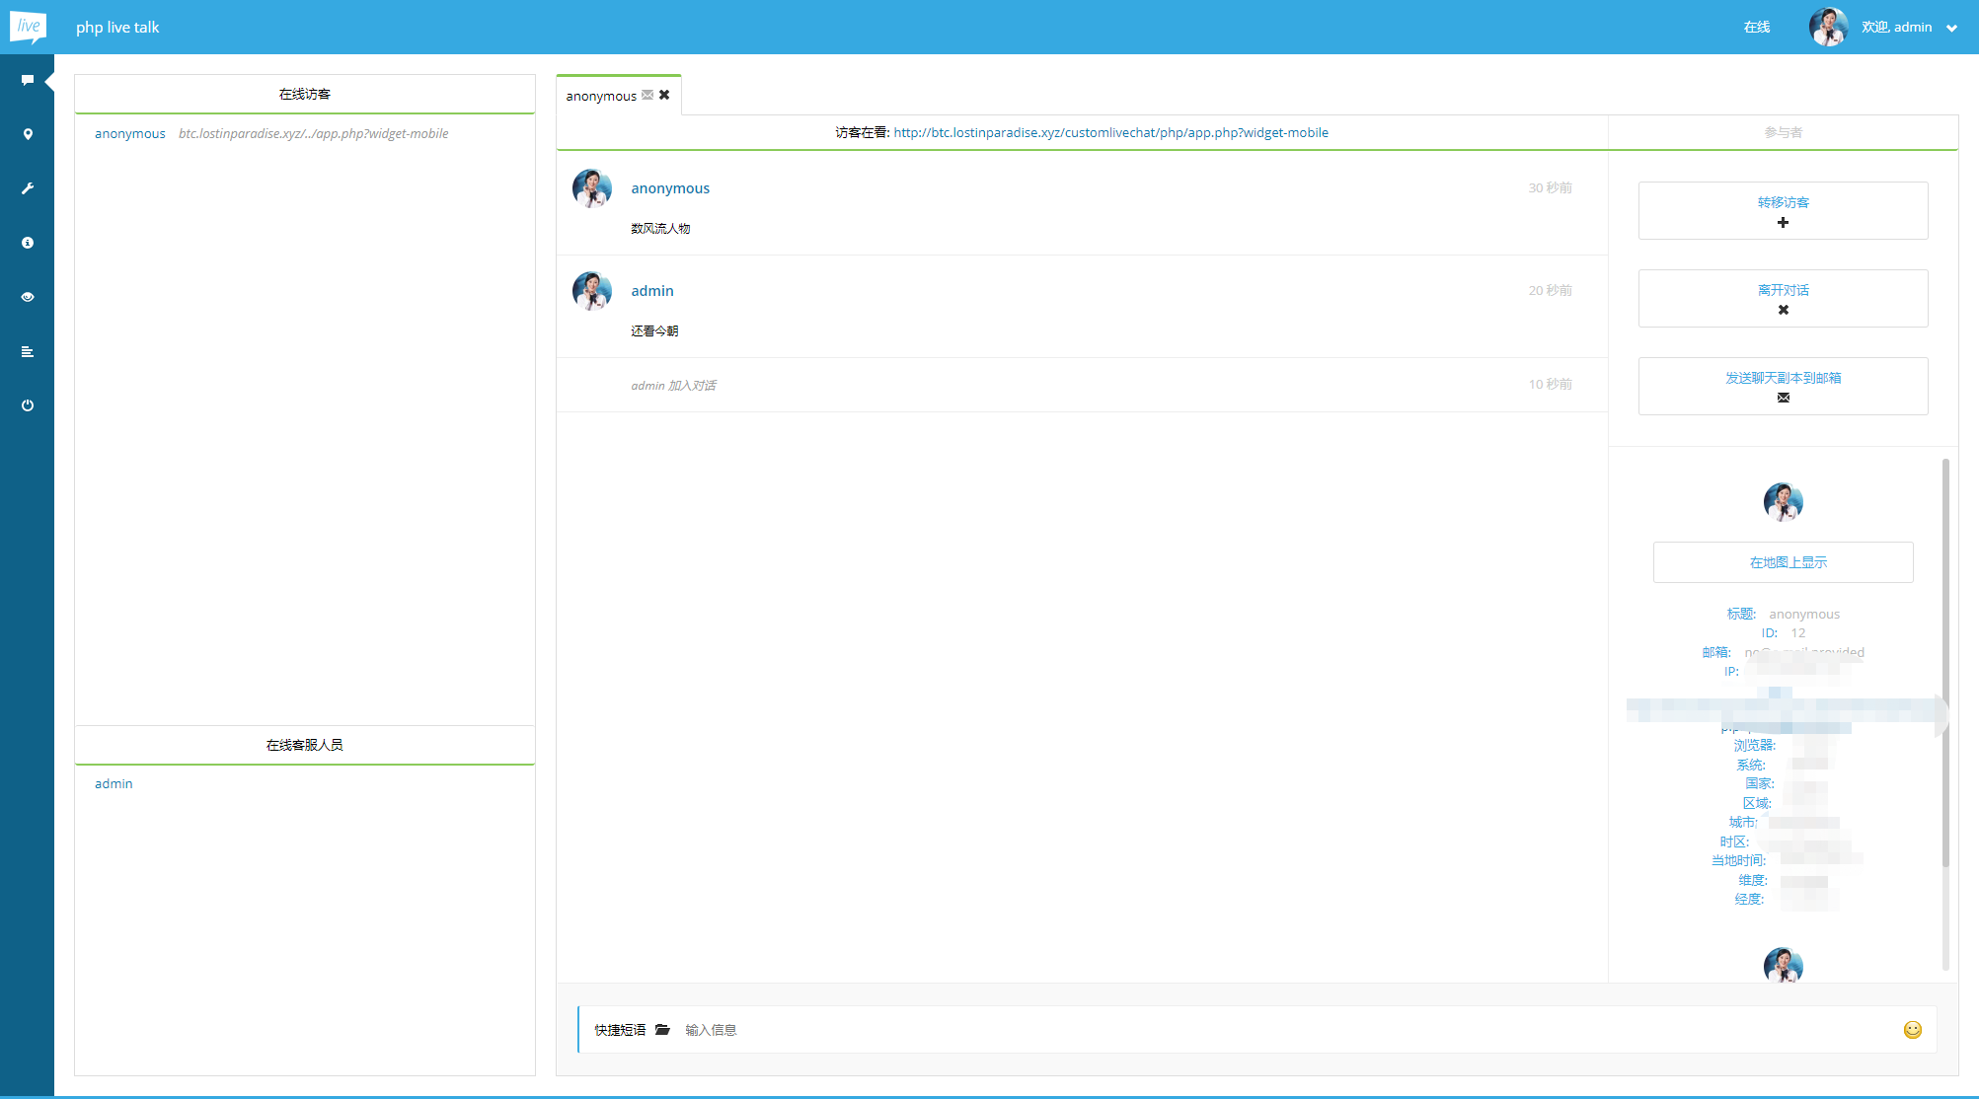Screen dimensions: 1979x1099
Task: Click the 发送聊天副本到邮箱 email transcript button
Action: pyautogui.click(x=1783, y=386)
